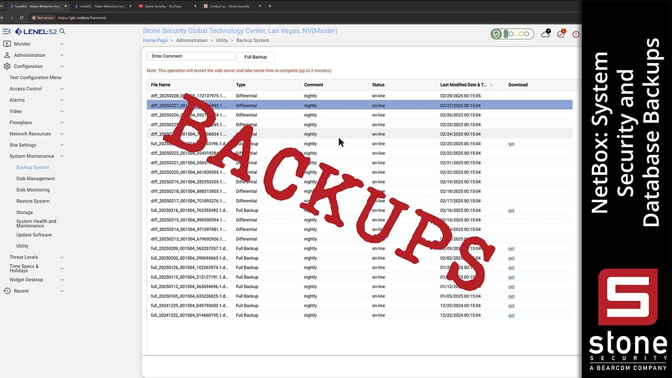This screenshot has width=672, height=378.
Task: Sort by the Type column header
Action: coord(241,85)
